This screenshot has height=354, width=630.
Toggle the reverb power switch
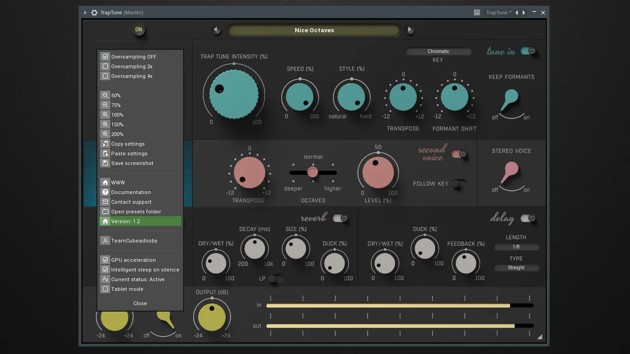340,218
